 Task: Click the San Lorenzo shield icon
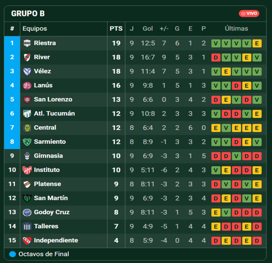point(27,99)
